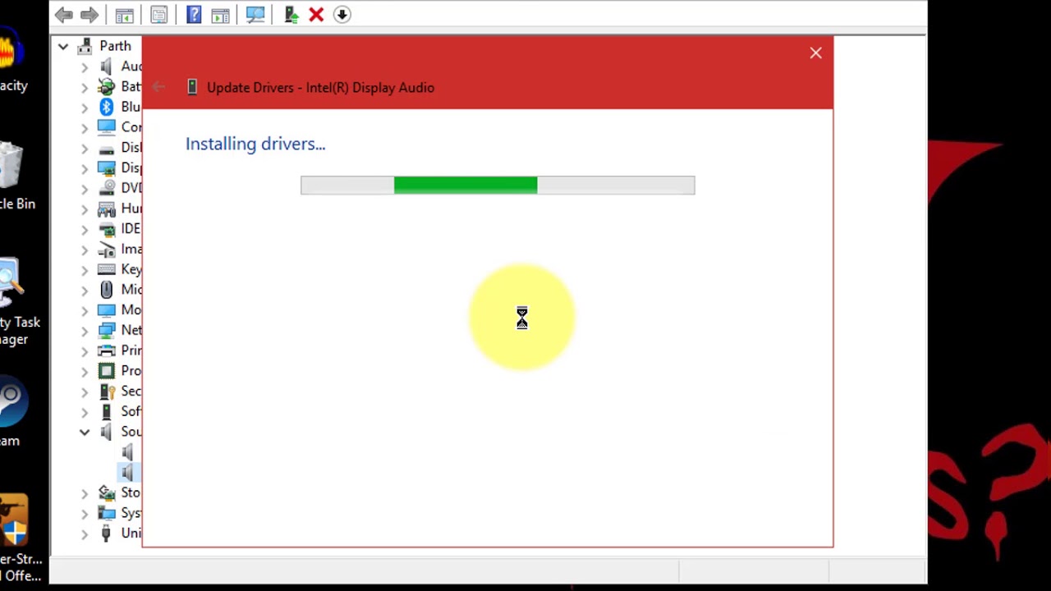
Task: Expand the Network adapters category chevron
Action: [85, 330]
